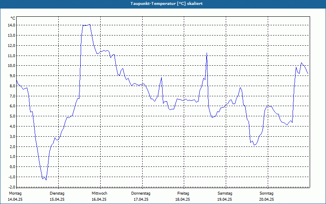326x204 pixels.
Task: Click the date 15.04.25
Action: 57,200
